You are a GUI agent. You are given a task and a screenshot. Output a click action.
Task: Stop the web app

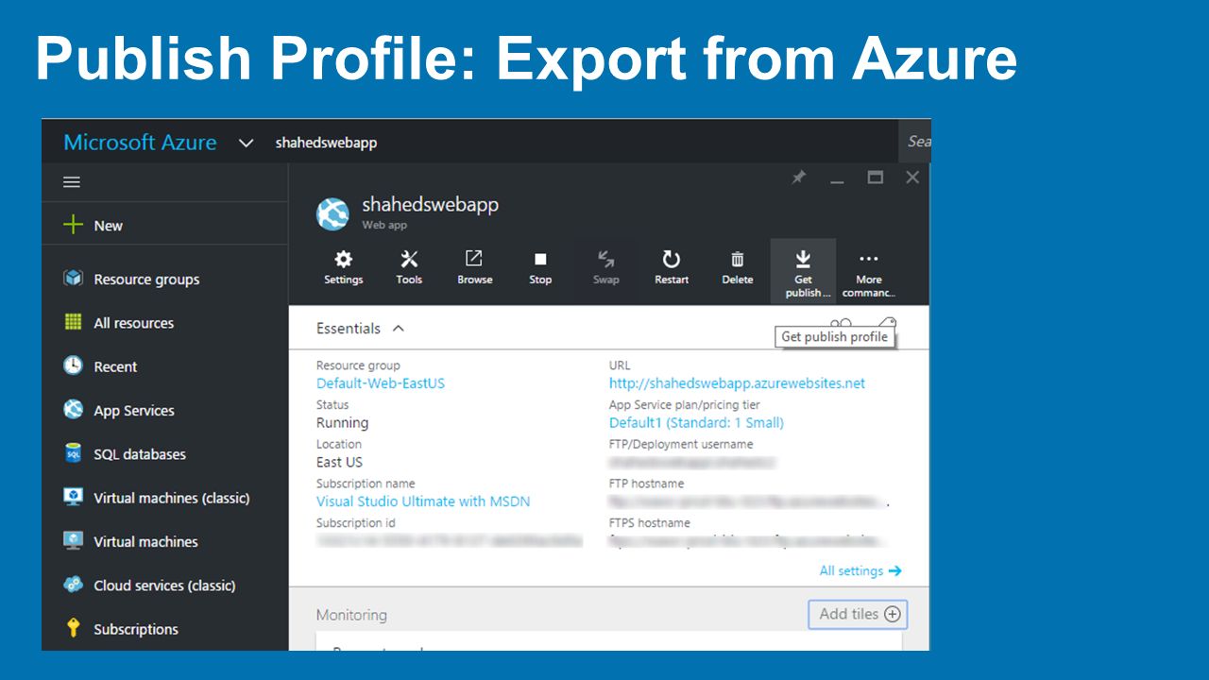540,267
